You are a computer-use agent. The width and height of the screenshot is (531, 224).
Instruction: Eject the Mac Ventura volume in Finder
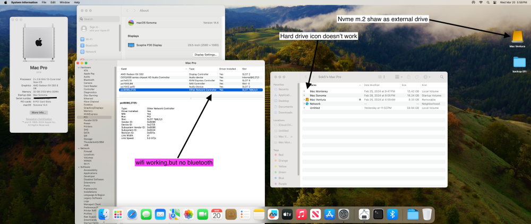[x=359, y=100]
